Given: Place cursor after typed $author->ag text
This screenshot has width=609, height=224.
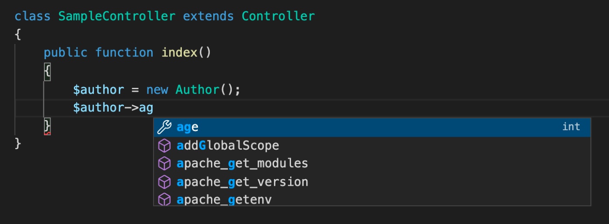Looking at the screenshot, I should click(x=154, y=108).
